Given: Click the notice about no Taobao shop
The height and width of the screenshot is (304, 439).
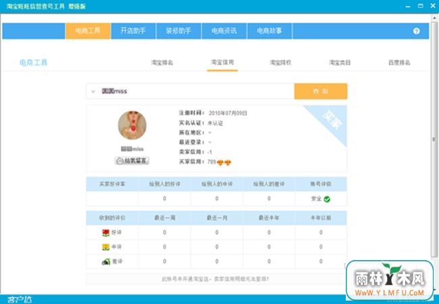Looking at the screenshot, I should pyautogui.click(x=215, y=279).
